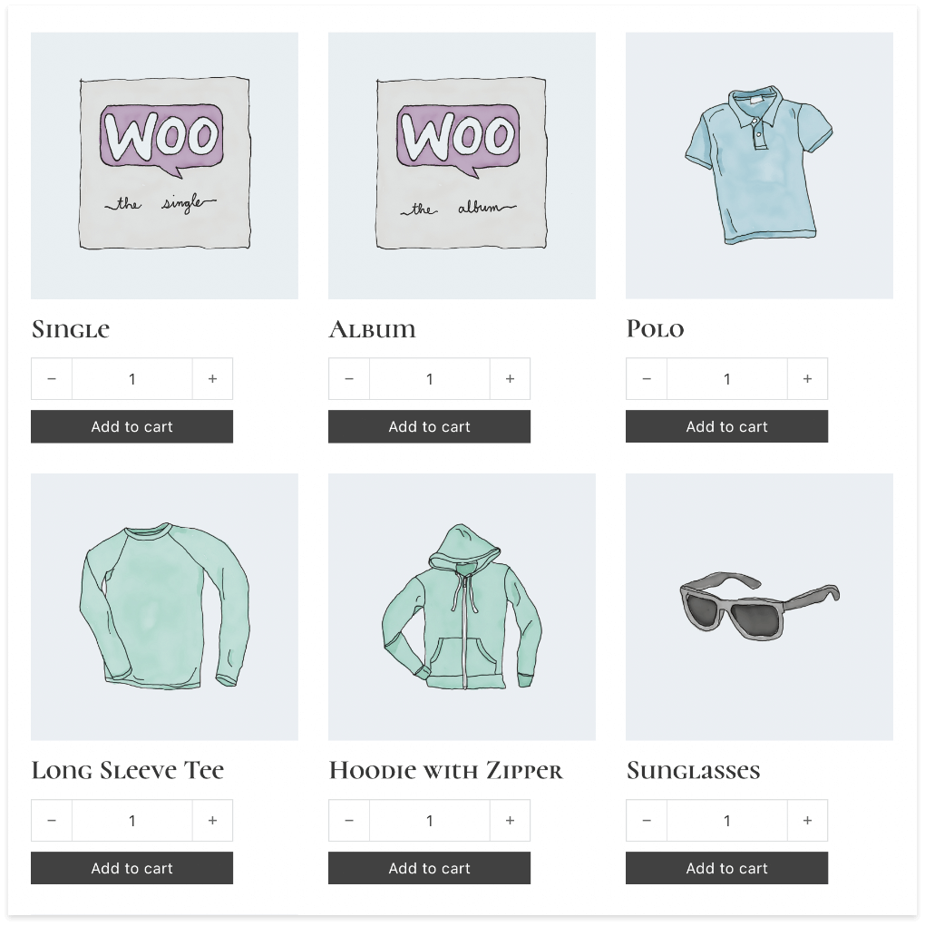Add the Single to cart
This screenshot has height=926, width=925.
click(x=131, y=426)
